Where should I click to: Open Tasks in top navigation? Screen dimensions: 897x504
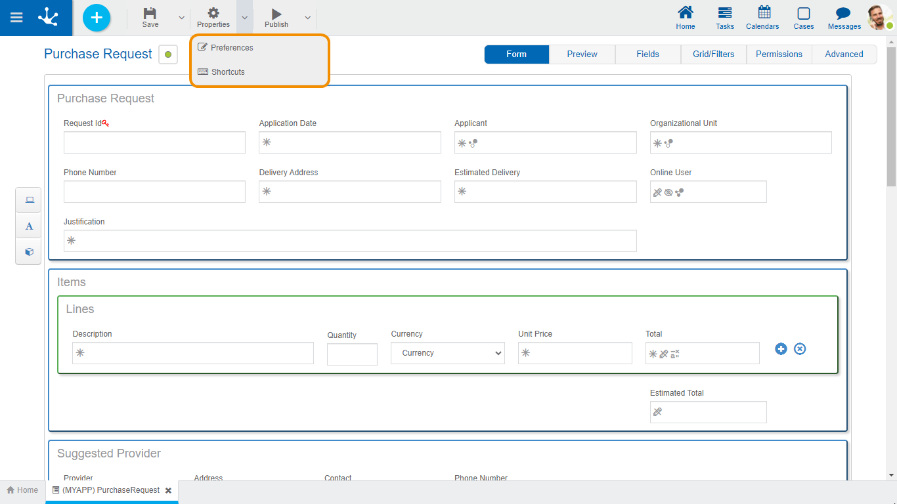pyautogui.click(x=725, y=18)
